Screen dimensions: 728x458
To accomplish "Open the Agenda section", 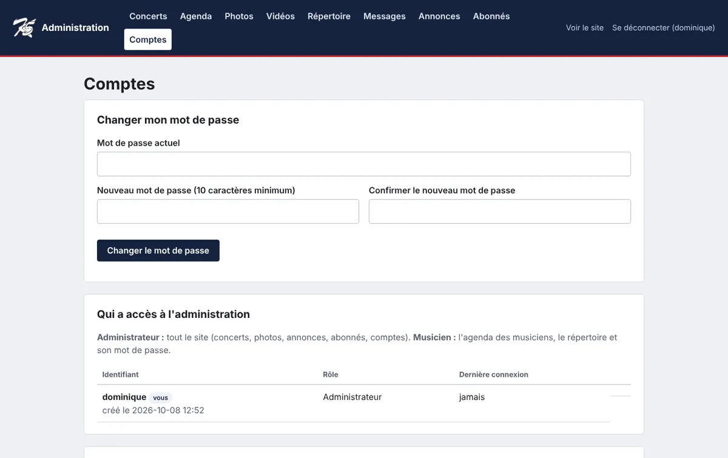I will point(196,16).
